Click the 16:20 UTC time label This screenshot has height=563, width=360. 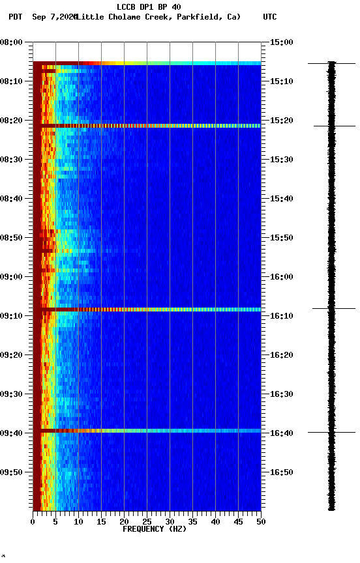(x=282, y=355)
